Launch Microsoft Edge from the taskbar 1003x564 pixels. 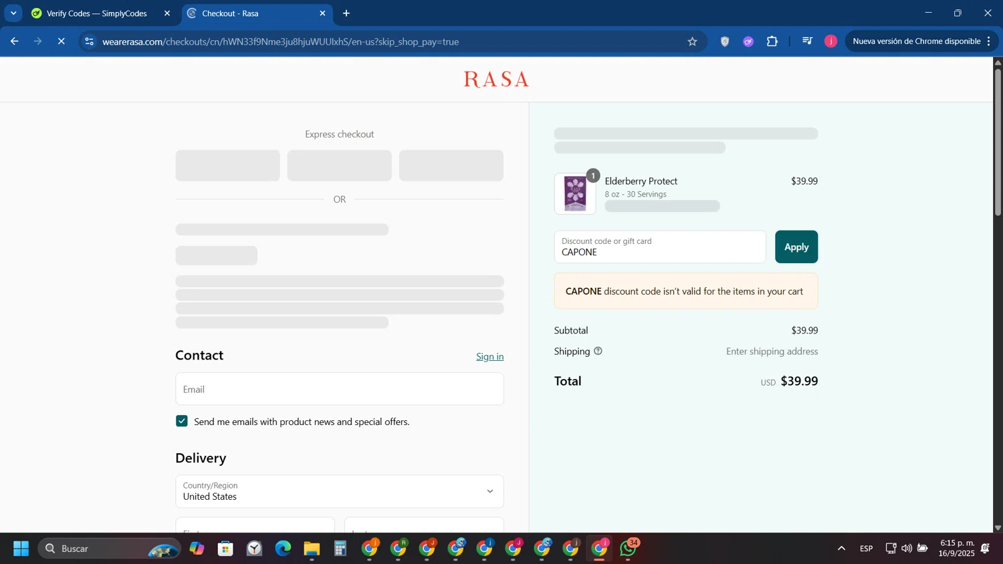[x=283, y=549]
